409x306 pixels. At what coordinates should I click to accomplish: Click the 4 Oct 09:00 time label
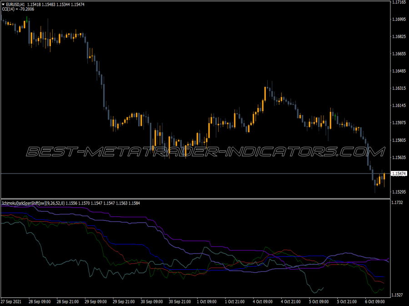pyautogui.click(x=263, y=301)
